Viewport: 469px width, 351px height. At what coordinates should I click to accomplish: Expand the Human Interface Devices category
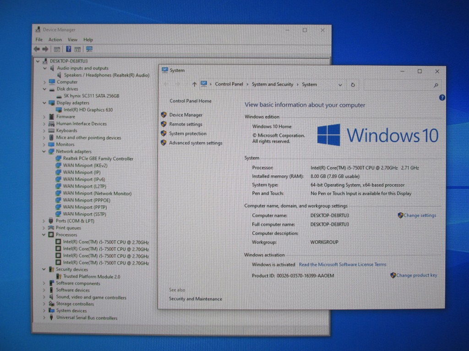[x=44, y=123]
